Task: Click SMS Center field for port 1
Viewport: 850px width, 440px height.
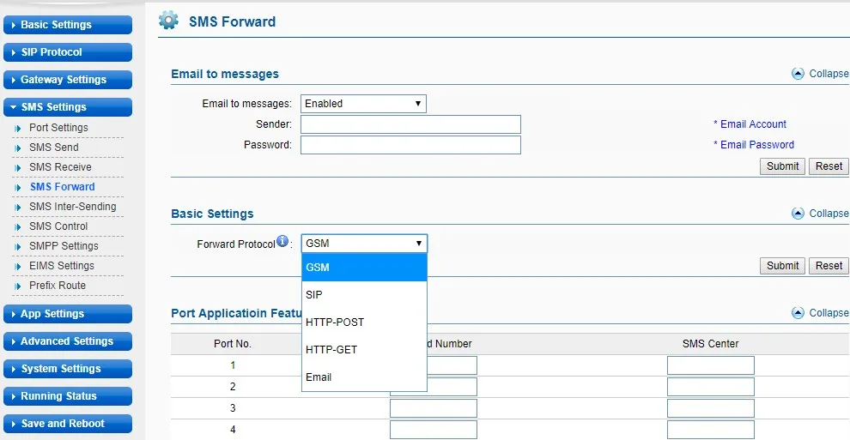Action: (710, 366)
